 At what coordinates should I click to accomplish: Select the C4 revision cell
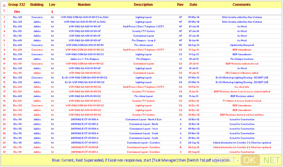point(181,92)
